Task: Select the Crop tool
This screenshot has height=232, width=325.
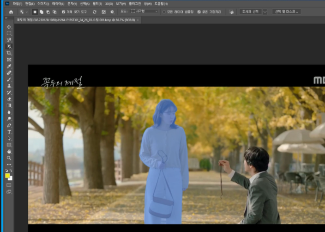Action: (x=9, y=53)
